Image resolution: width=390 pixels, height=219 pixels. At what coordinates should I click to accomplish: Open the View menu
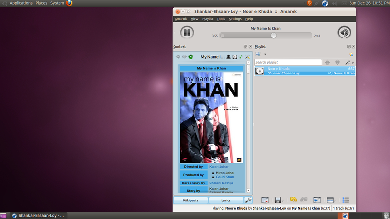tap(194, 19)
